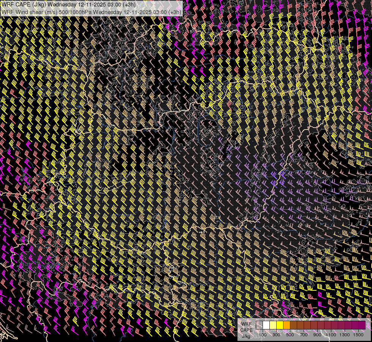Screen dimensions: 372x342
Task: Select the last purple swatch in legend
Action: [x=362, y=325]
